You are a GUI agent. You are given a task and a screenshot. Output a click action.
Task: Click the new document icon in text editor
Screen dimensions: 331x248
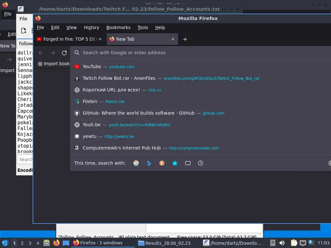click(x=24, y=31)
